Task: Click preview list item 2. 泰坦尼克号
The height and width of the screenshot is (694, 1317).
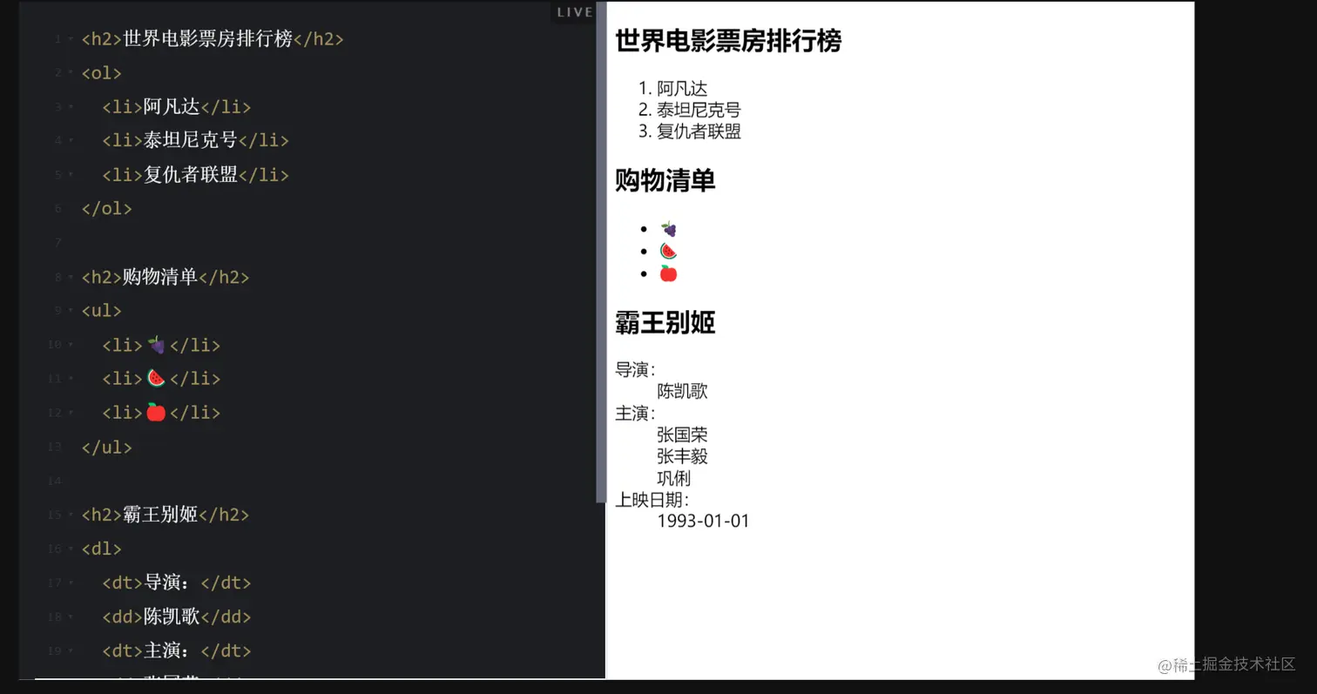Action: 689,110
